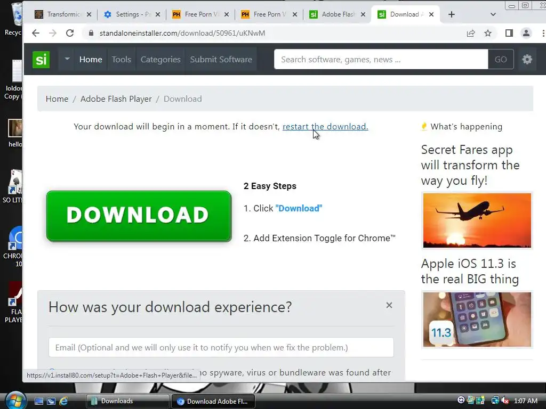Image resolution: width=546 pixels, height=409 pixels.
Task: Open the airplane sunset thumbnail
Action: tap(477, 220)
